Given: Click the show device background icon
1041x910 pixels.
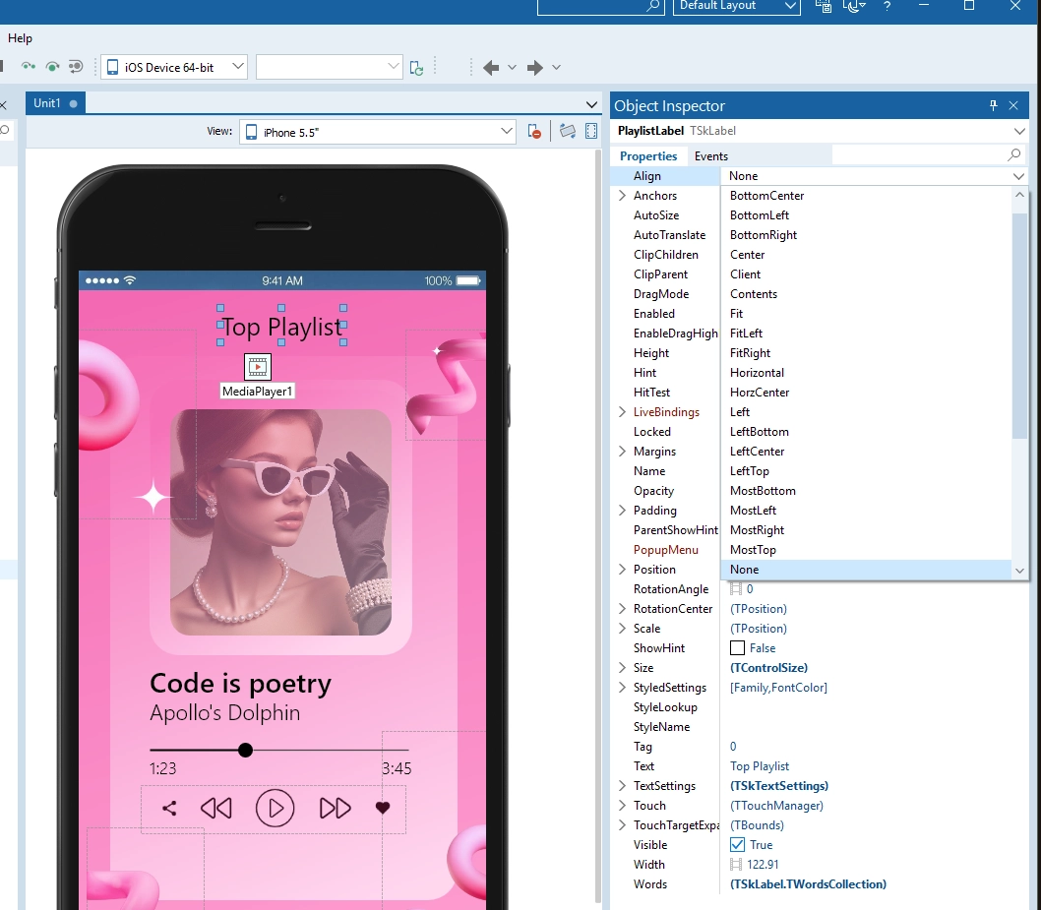Looking at the screenshot, I should tap(590, 130).
